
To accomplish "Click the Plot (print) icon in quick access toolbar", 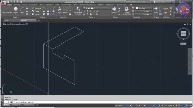I will pyautogui.click(x=21, y=2).
